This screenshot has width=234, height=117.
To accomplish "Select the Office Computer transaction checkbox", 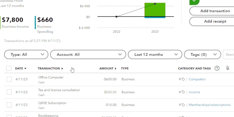I will click(9, 79).
